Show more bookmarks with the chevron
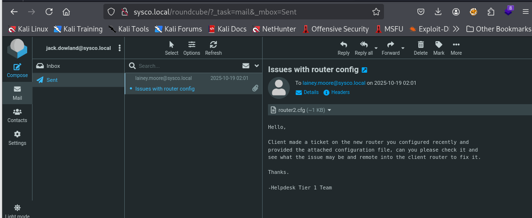This screenshot has height=218, width=532. click(x=456, y=29)
